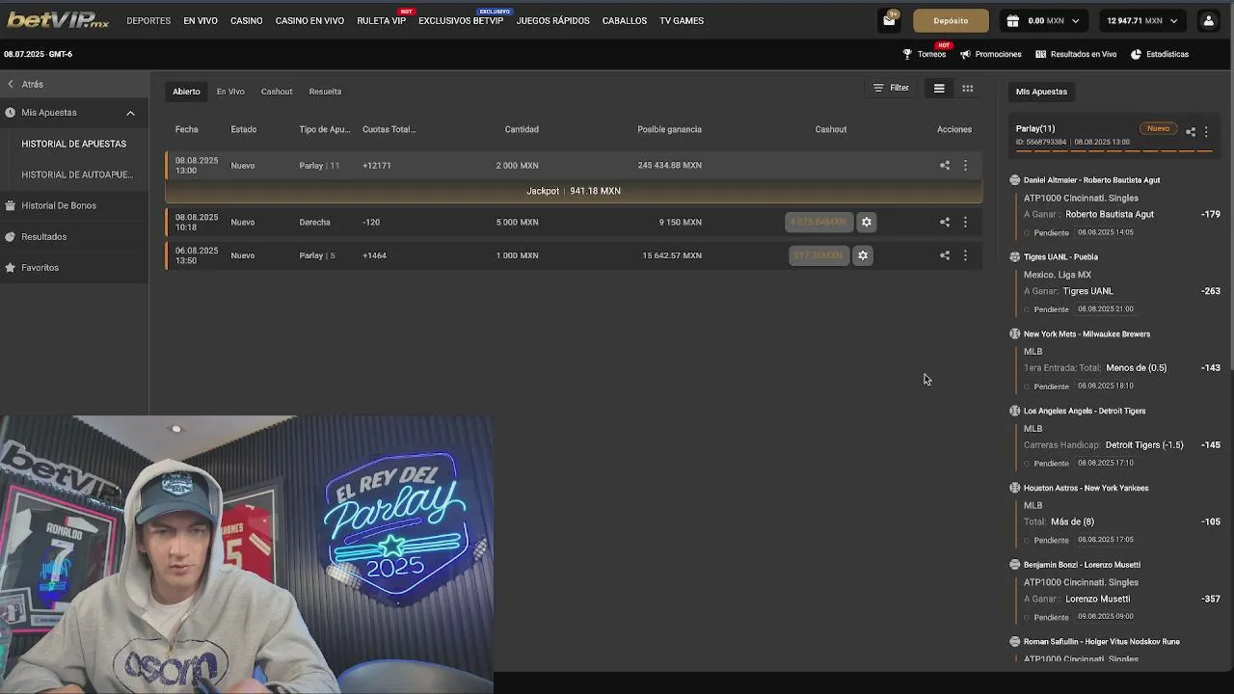Expand the 12 947.71 MXN balance dropdown
1234x694 pixels.
[1173, 20]
